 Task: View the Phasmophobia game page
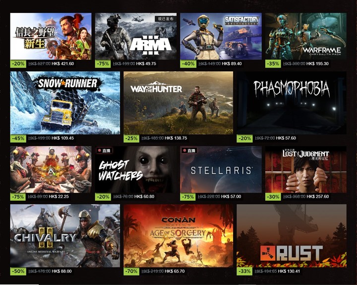pos(292,103)
